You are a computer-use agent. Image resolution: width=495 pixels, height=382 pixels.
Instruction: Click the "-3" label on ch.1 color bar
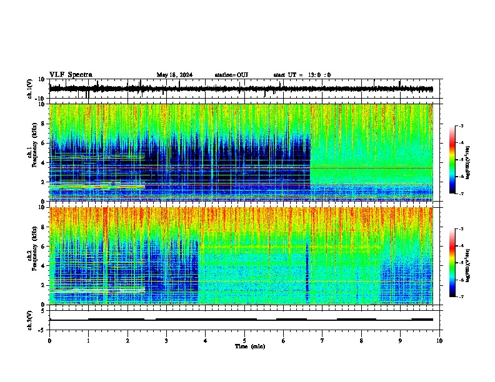(461, 125)
